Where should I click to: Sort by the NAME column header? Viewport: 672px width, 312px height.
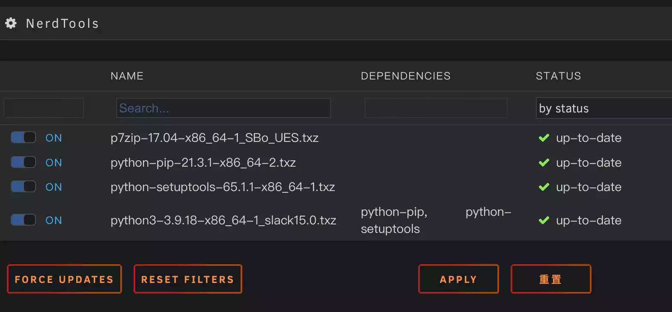click(127, 76)
